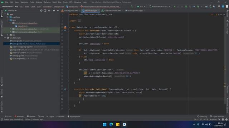This screenshot has height=128, width=229.
Task: Click the UTF-8 encoding status item
Action: pyautogui.click(x=206, y=119)
